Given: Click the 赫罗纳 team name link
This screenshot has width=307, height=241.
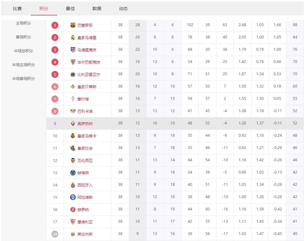Looking at the screenshot, I should [83, 210].
